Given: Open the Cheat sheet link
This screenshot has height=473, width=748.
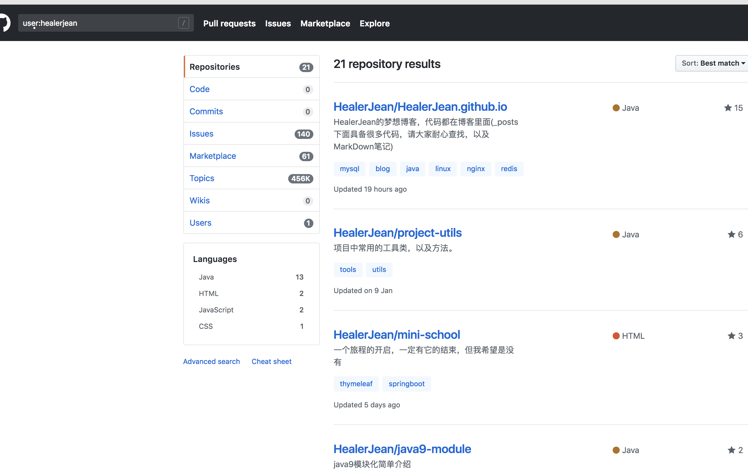Looking at the screenshot, I should click(271, 361).
